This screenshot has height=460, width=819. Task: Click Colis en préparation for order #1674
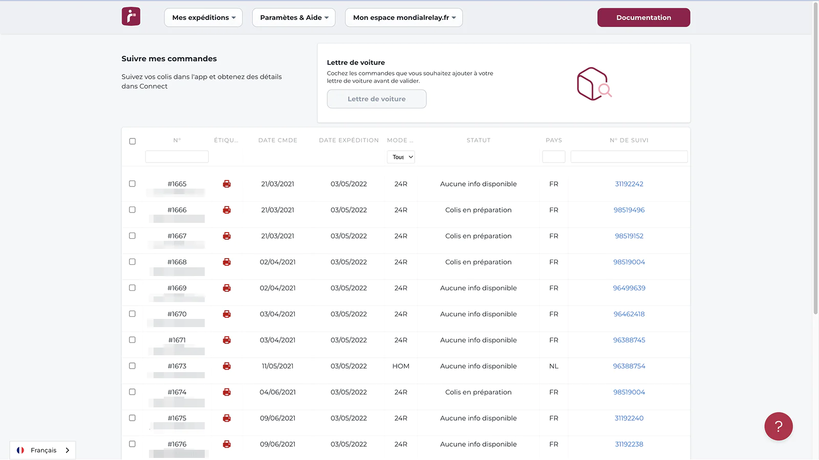479,393
